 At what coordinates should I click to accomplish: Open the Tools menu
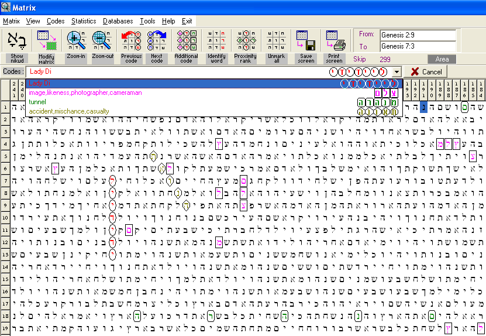pyautogui.click(x=147, y=21)
